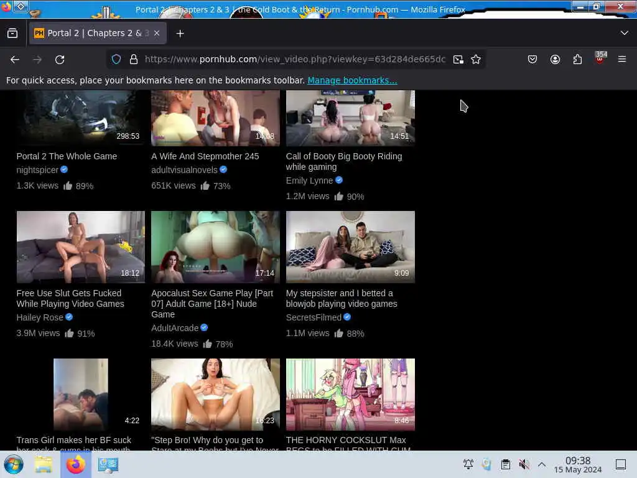Open the Start menu button on taskbar
Screen dimensions: 637x478
[x=14, y=464]
